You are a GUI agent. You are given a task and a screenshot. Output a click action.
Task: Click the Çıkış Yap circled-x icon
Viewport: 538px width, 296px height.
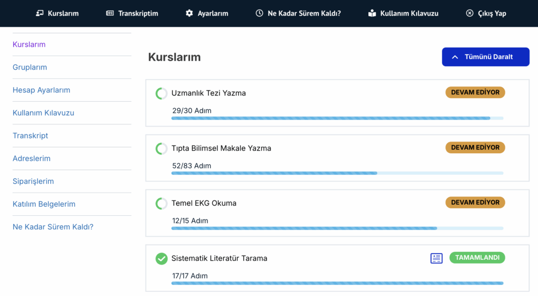click(x=469, y=13)
